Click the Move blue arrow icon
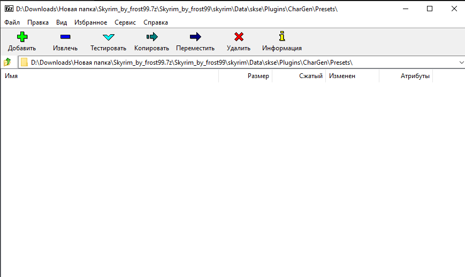 [195, 37]
